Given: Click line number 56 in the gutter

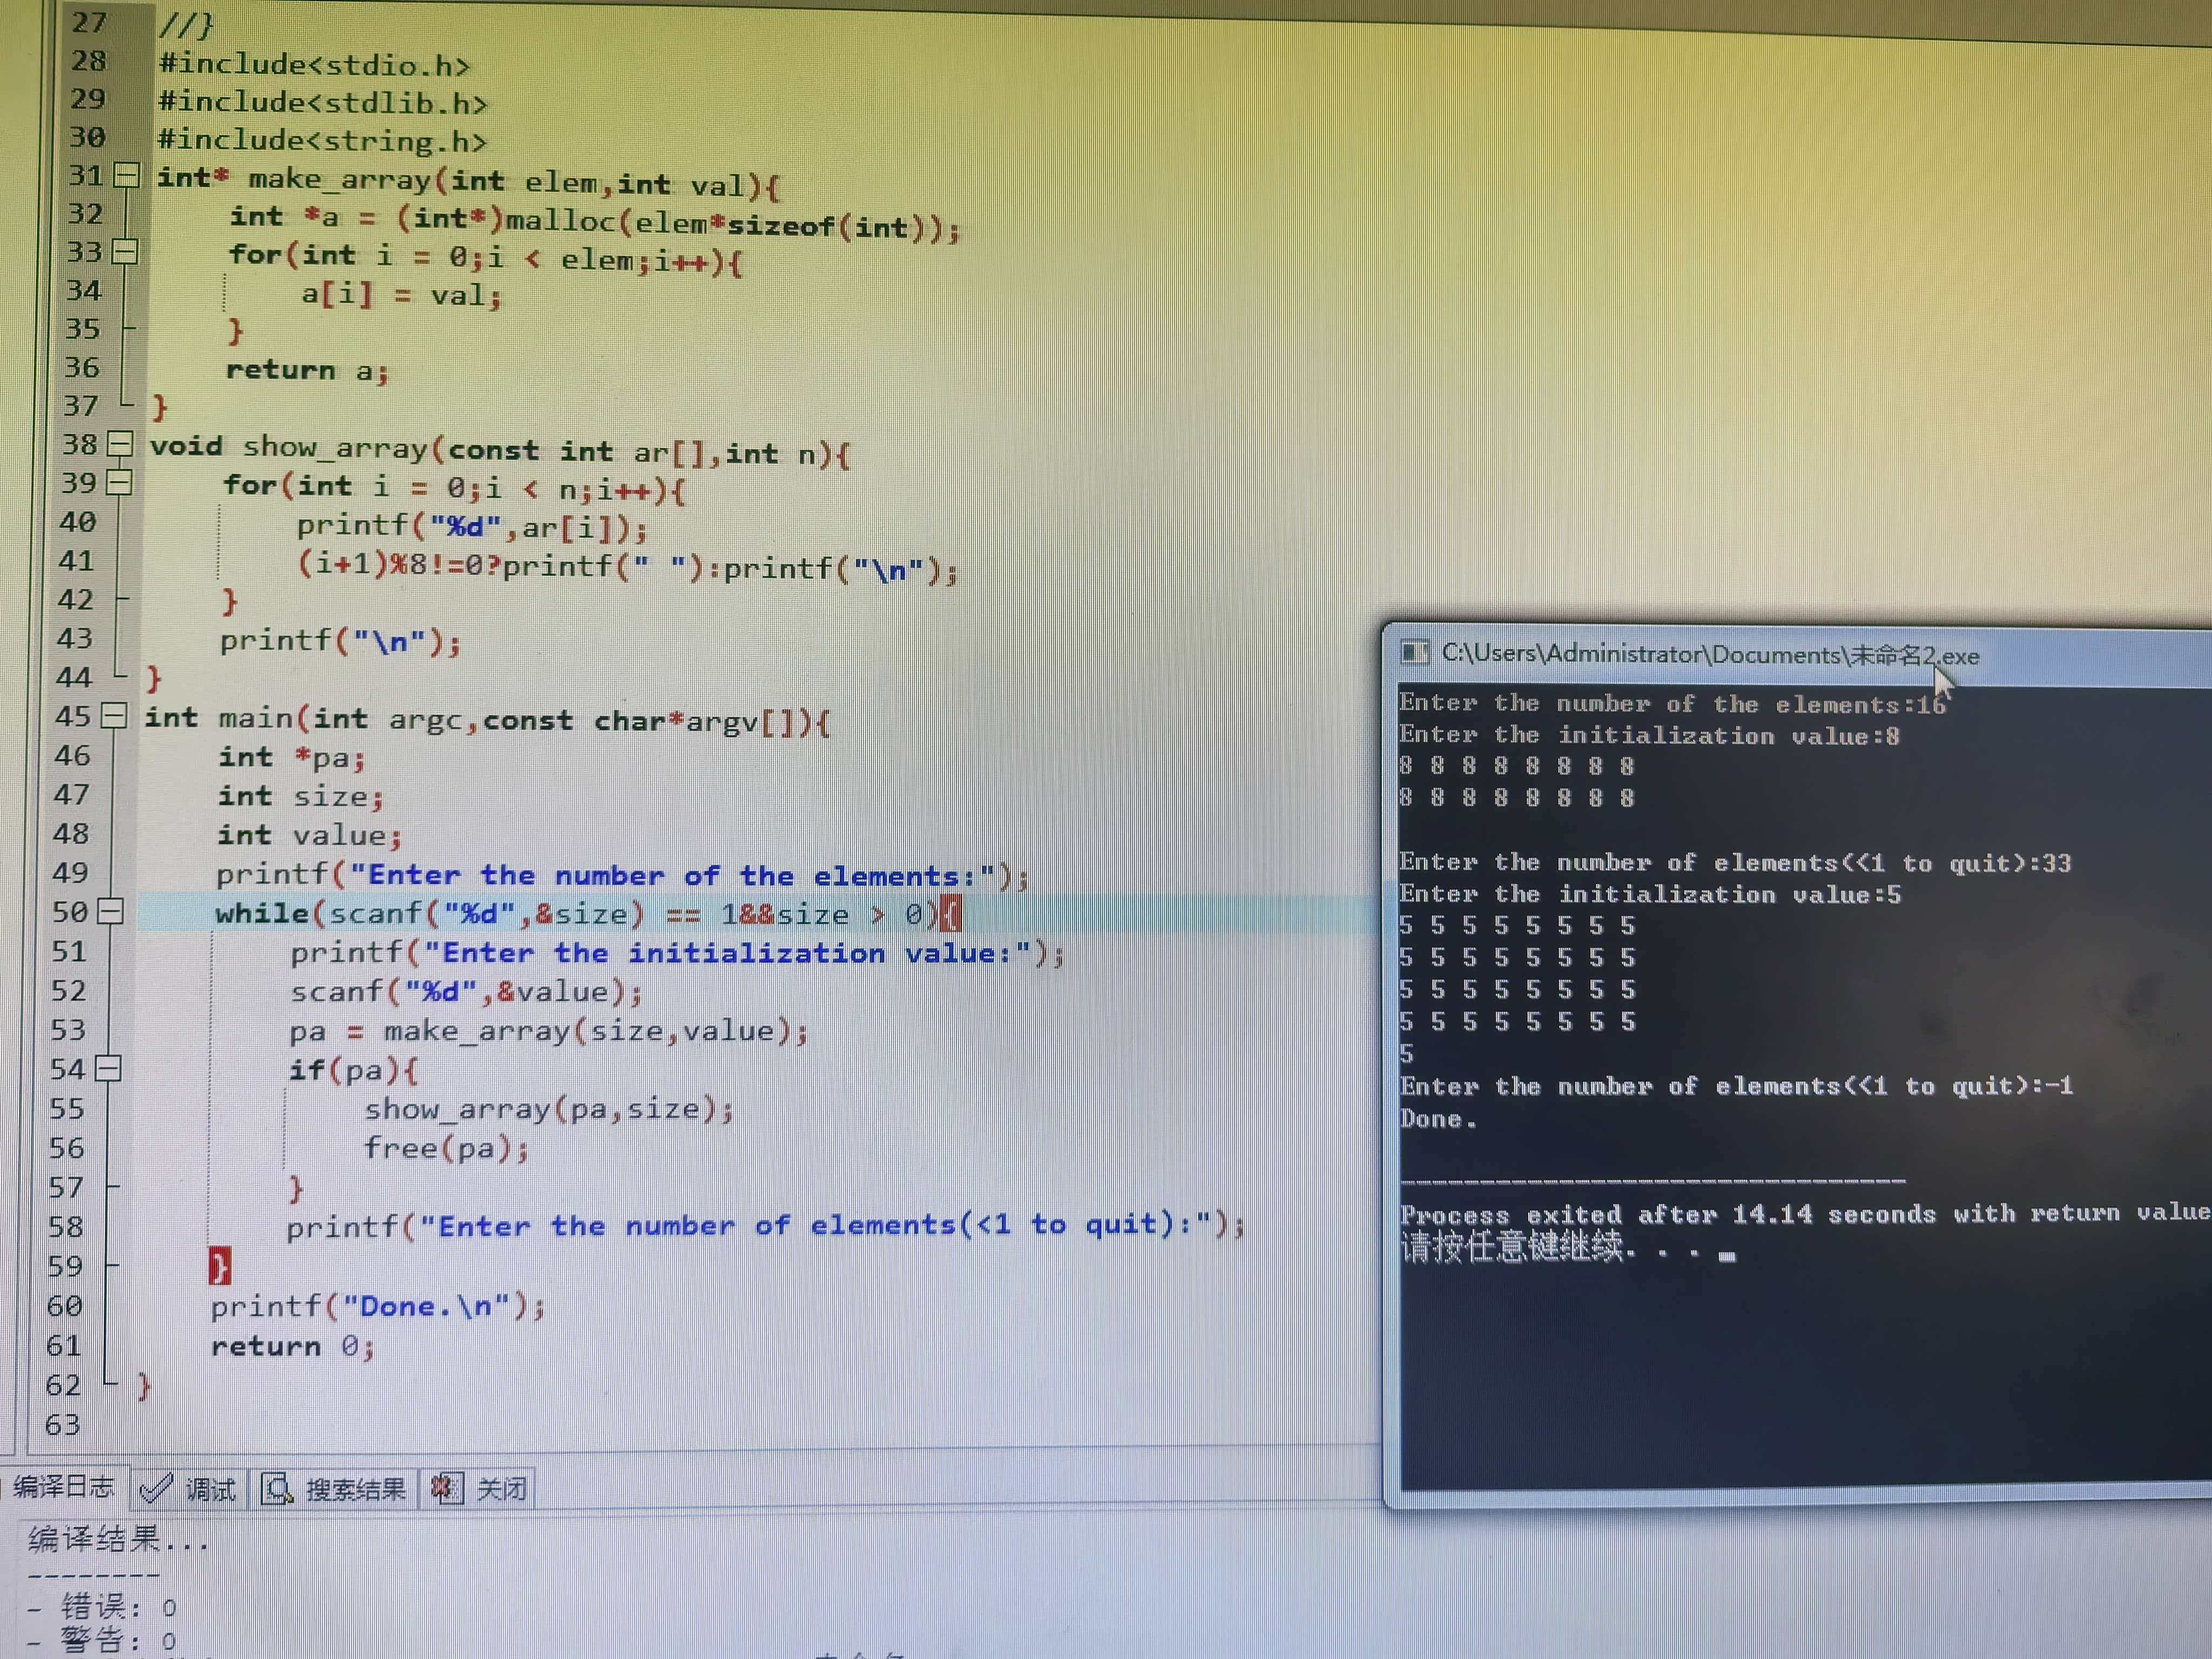Looking at the screenshot, I should click(x=67, y=1148).
